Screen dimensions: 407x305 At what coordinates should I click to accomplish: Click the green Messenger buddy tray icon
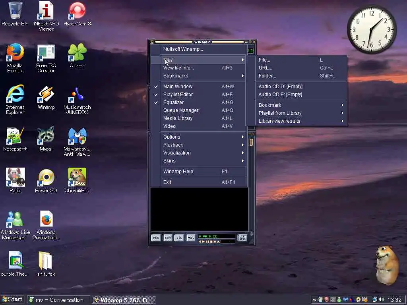(339, 299)
